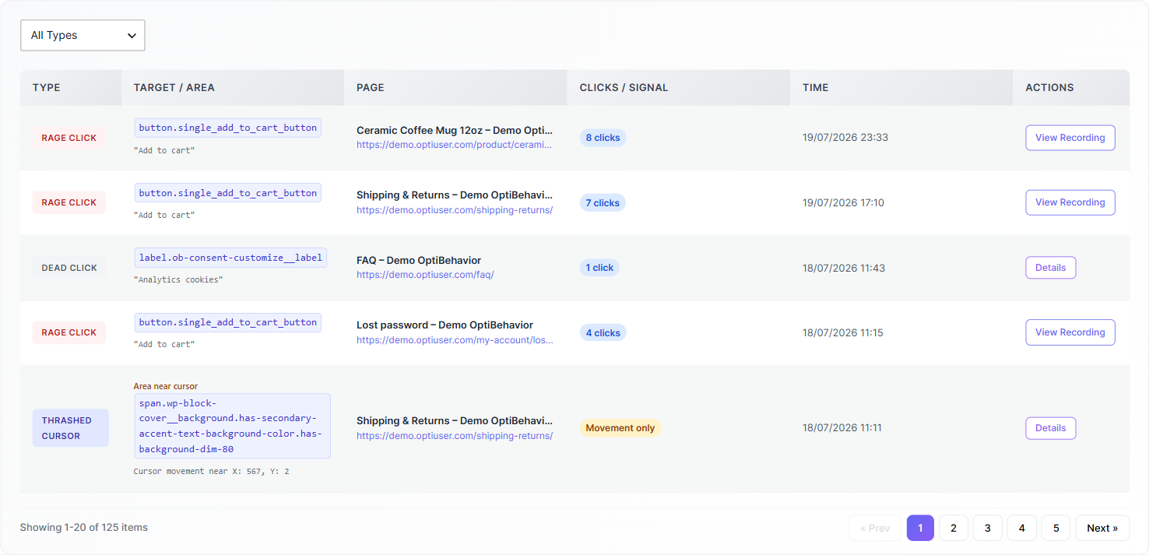Click the 7 clicks badge

coord(603,203)
